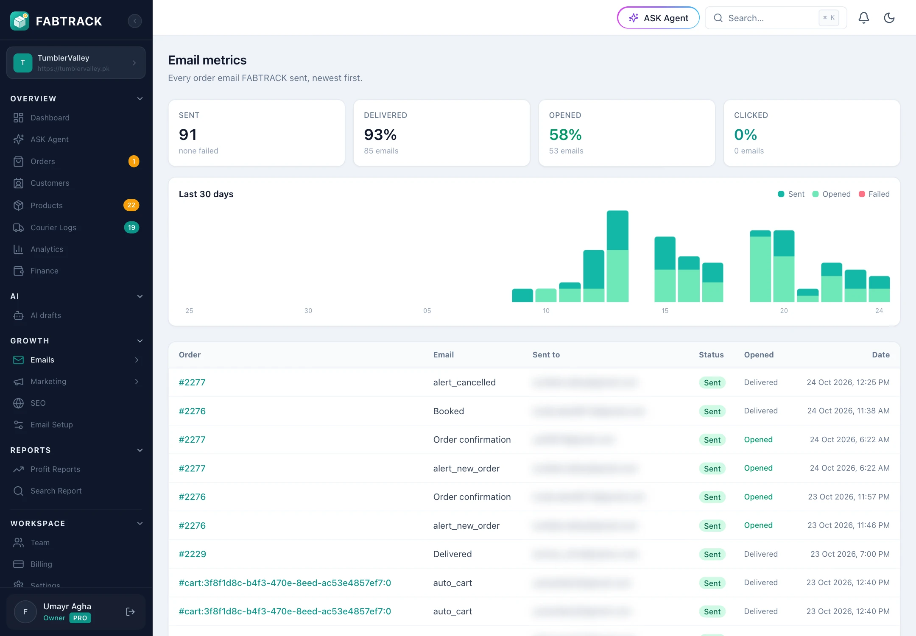The width and height of the screenshot is (916, 636).
Task: Open the Products box icon
Action: click(x=18, y=205)
